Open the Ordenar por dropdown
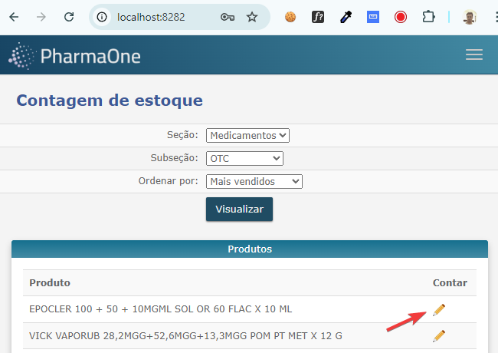The image size is (498, 353). (x=254, y=181)
